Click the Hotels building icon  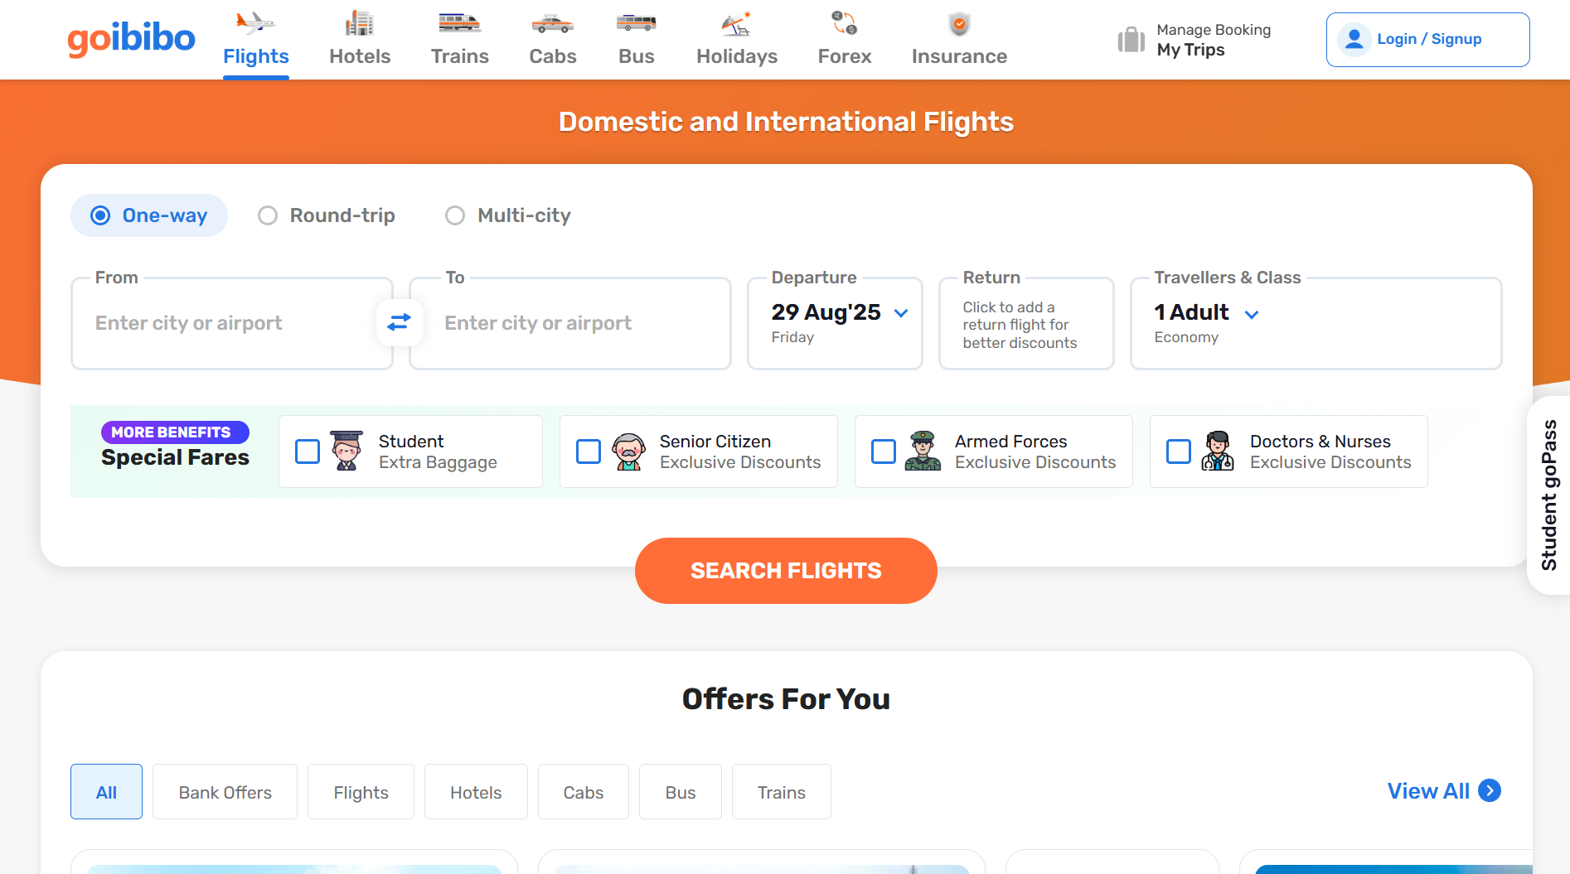359,23
